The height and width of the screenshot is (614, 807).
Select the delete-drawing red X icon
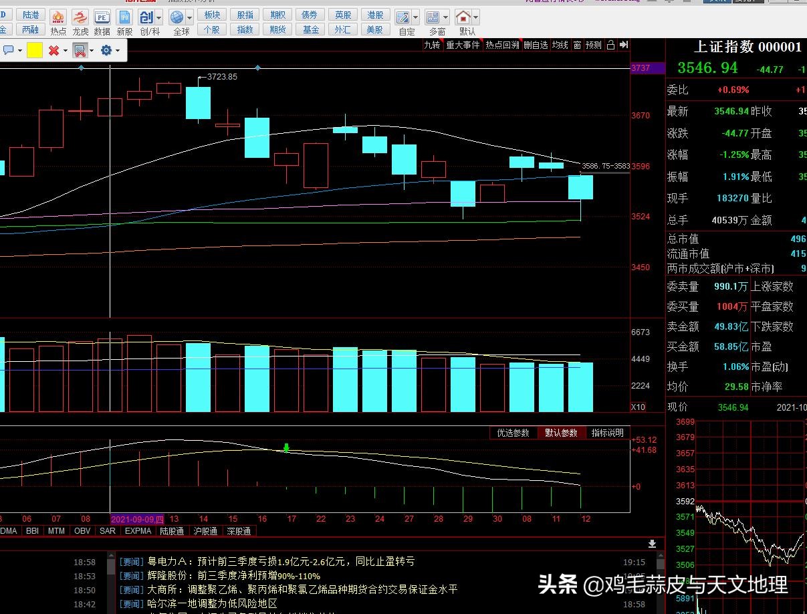(53, 49)
